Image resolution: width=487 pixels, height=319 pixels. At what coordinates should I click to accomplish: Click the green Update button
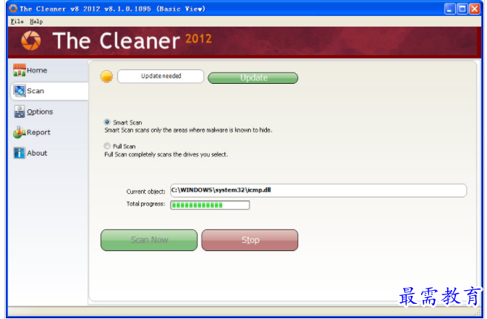pyautogui.click(x=253, y=77)
